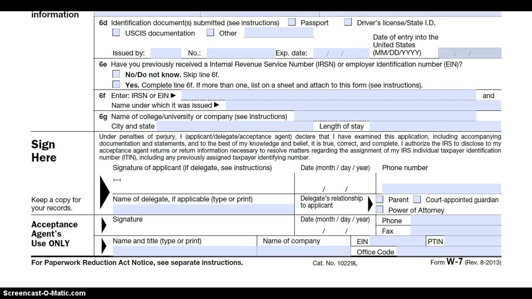Click the Sign Here heading
This screenshot has height=299, width=532.
(44, 151)
